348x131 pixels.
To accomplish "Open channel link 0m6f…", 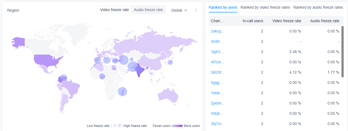I will pyautogui.click(x=217, y=41).
